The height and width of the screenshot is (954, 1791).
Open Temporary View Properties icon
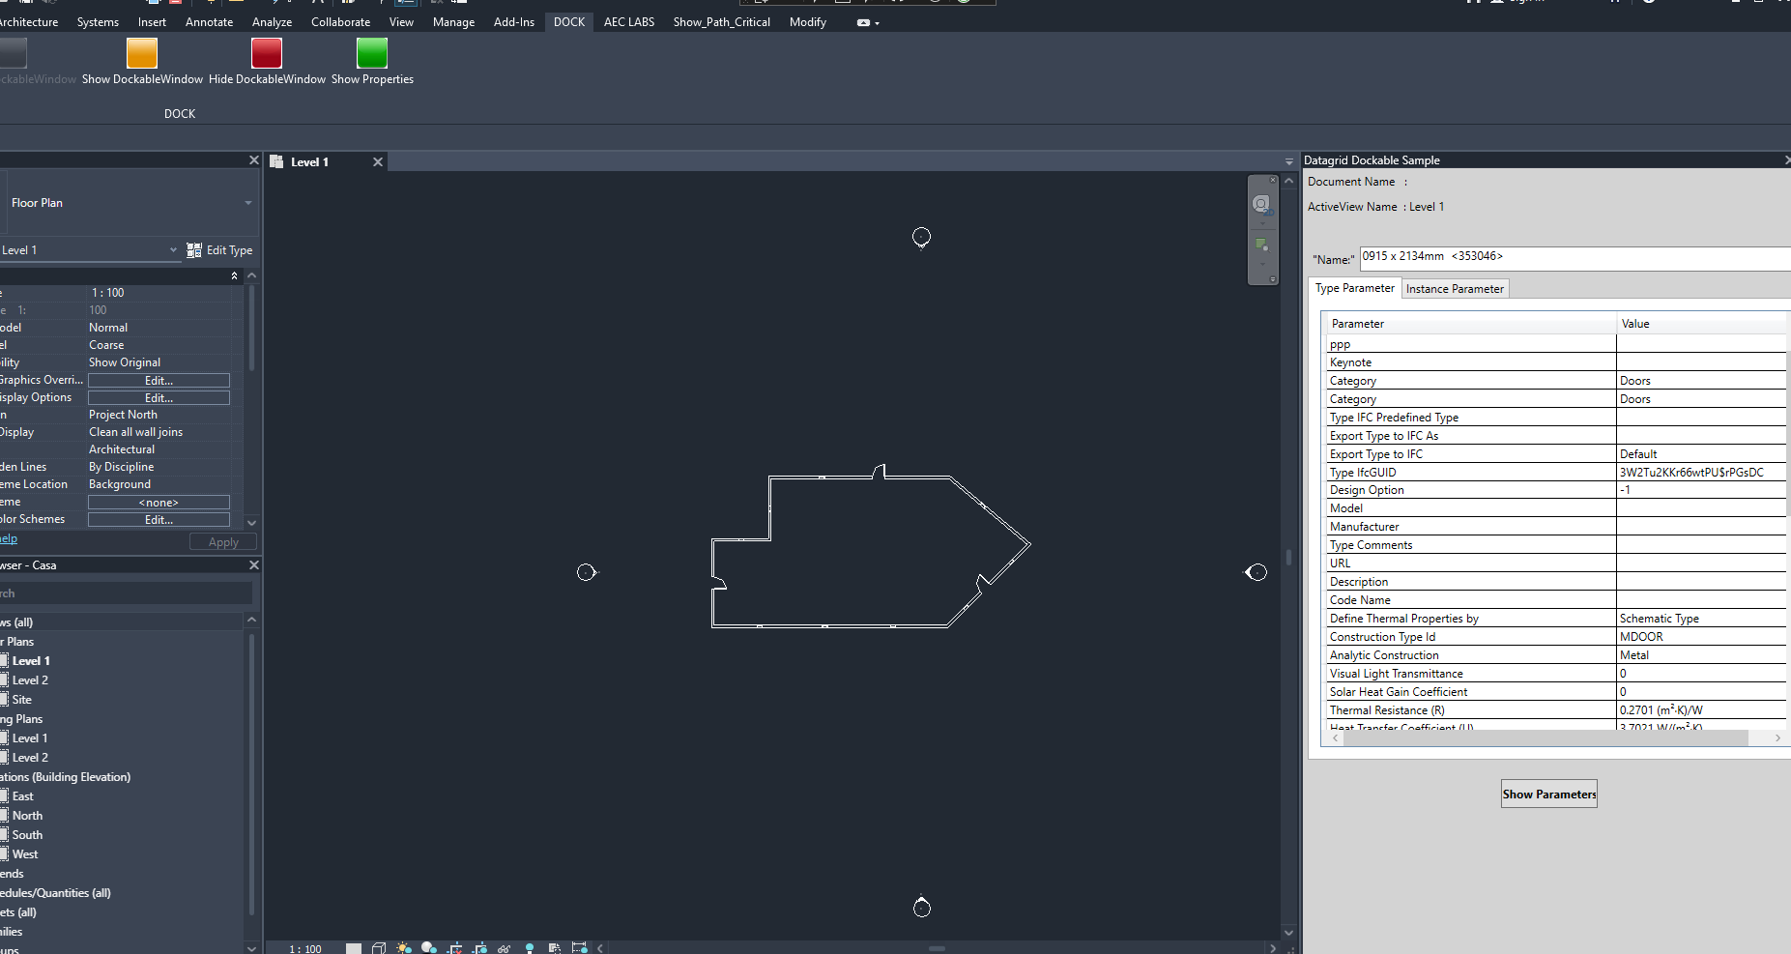pos(554,948)
